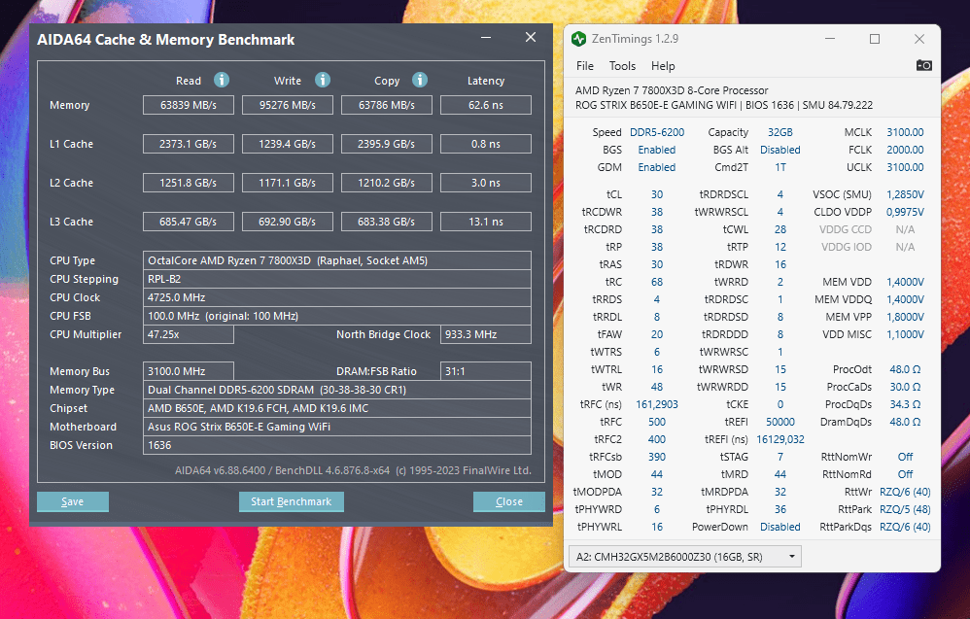Click the tCL value 30
This screenshot has height=619, width=970.
coord(657,194)
